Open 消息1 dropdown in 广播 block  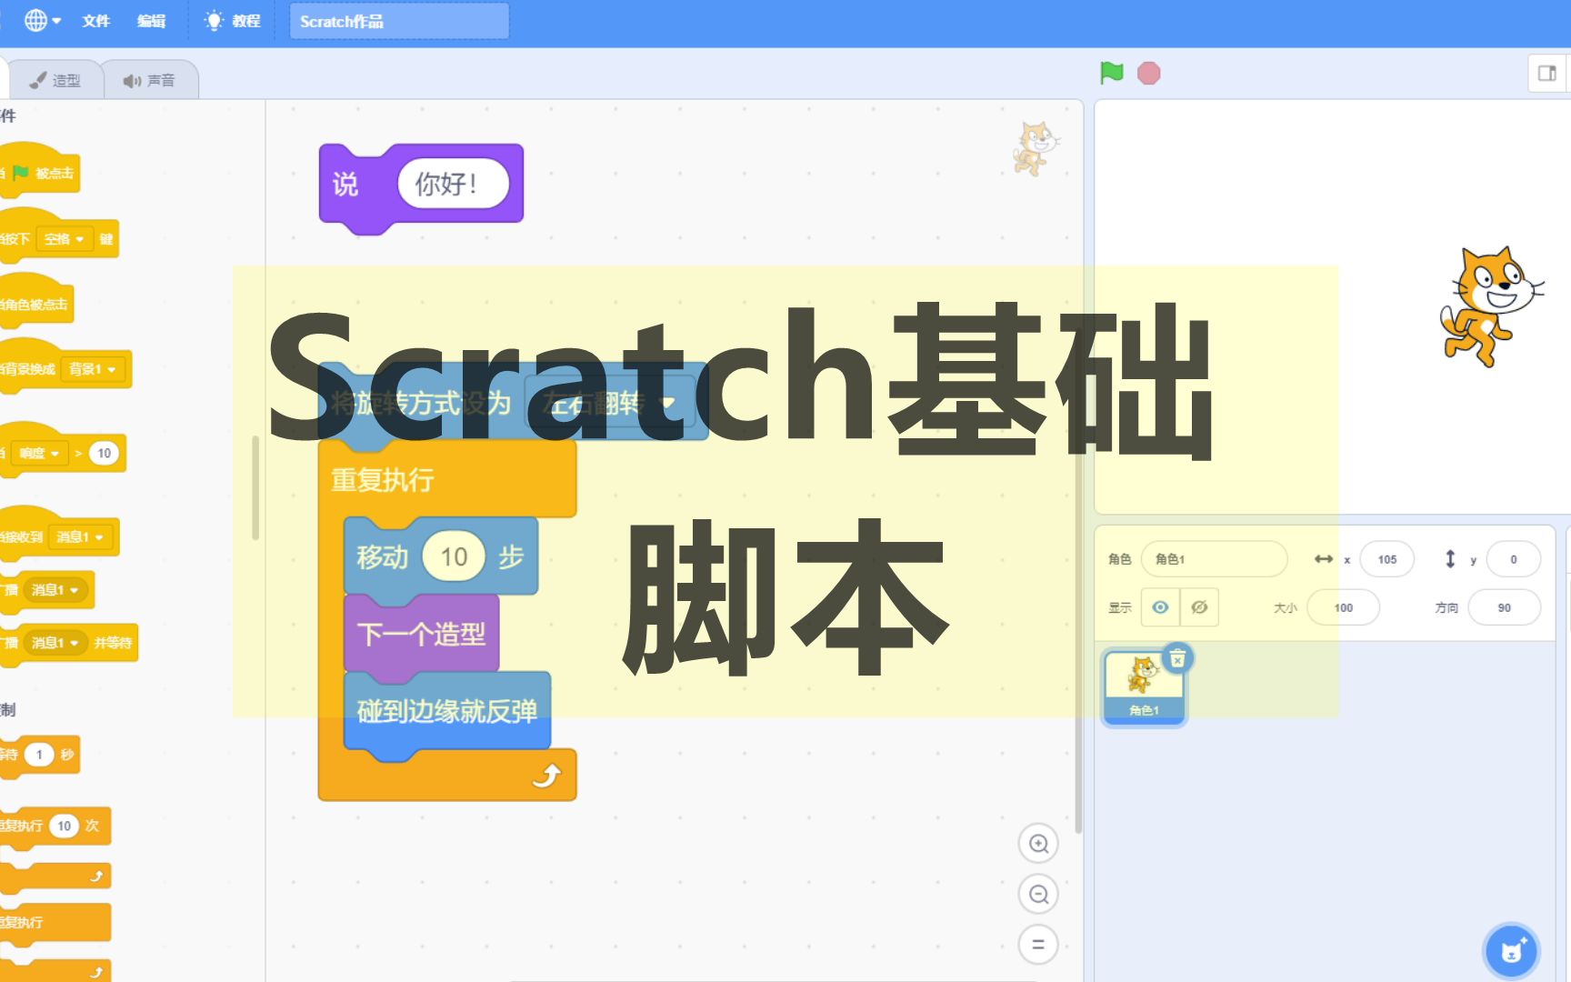(x=55, y=590)
